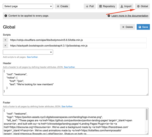The width and height of the screenshot is (152, 137).
Task: Open Learn more in the documentation link
Action: click(x=130, y=16)
